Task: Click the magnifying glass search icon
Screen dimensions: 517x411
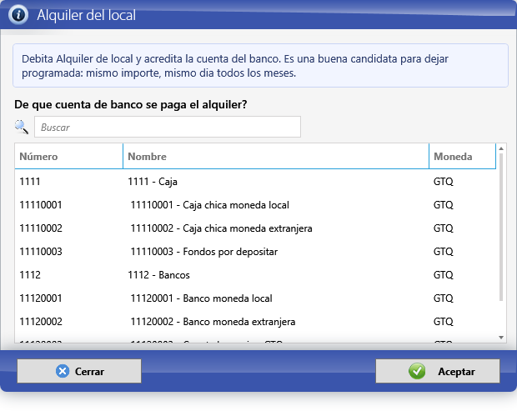Action: click(22, 127)
